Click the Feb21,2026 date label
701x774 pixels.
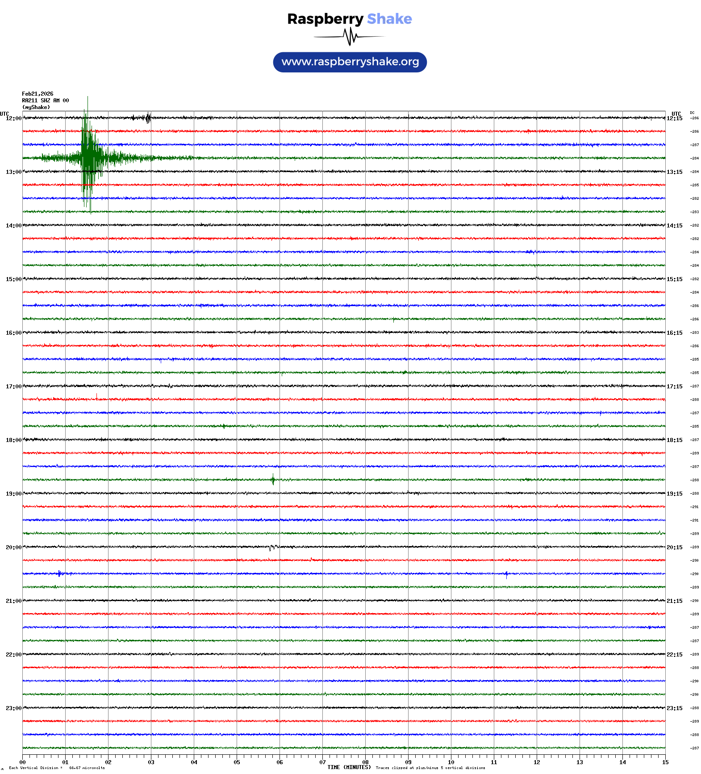(x=38, y=94)
